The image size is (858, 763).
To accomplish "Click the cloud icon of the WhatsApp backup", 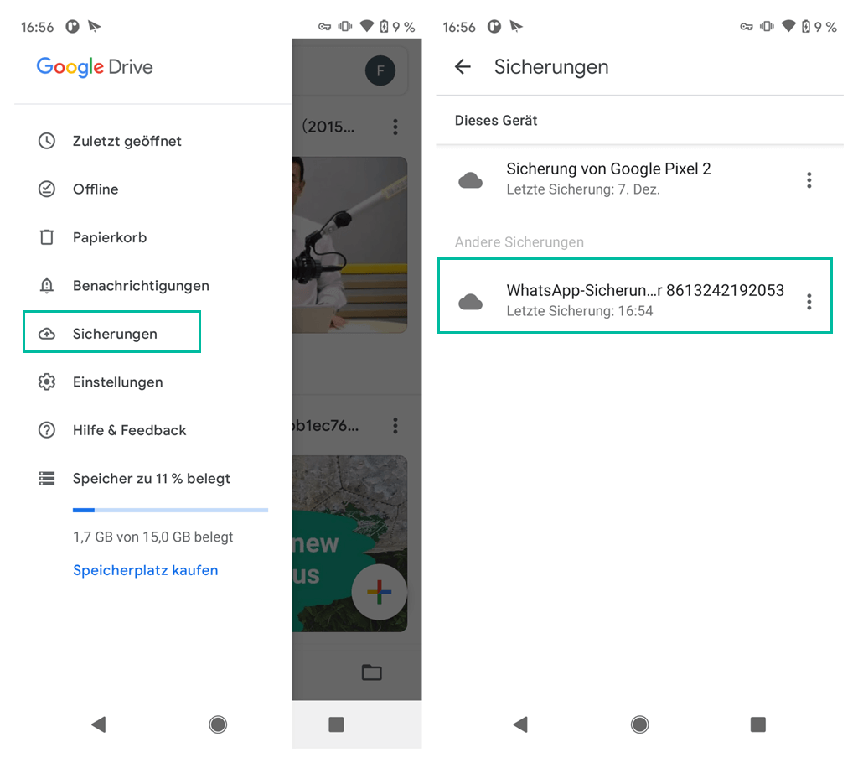I will [x=471, y=302].
